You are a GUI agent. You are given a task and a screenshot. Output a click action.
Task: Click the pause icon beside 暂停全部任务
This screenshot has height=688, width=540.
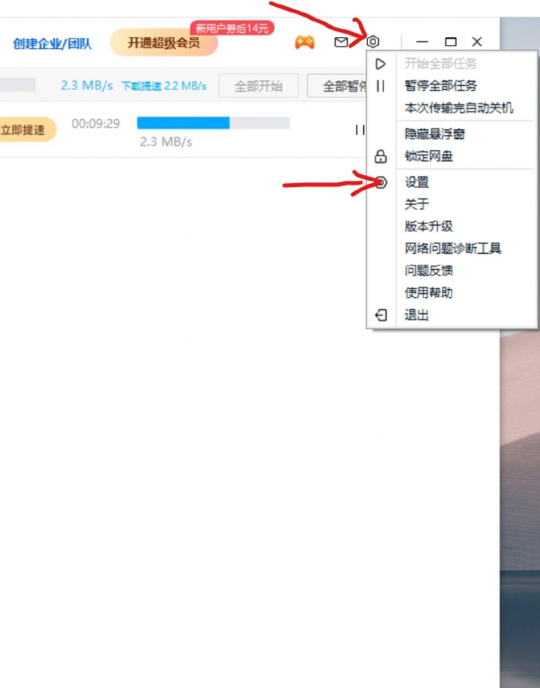click(381, 85)
